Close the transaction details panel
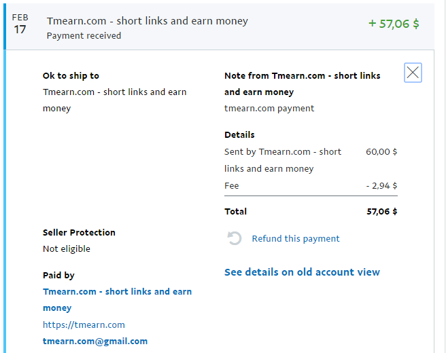 (413, 73)
